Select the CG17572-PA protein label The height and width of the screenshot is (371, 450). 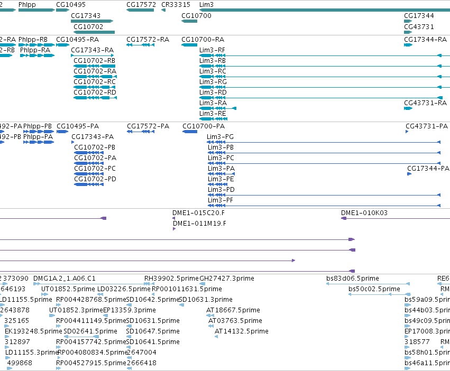pos(148,126)
